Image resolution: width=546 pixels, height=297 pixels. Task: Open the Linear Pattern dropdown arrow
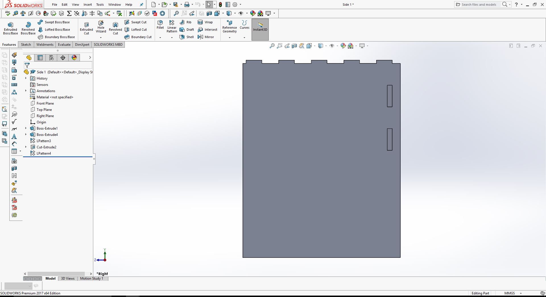click(x=172, y=38)
